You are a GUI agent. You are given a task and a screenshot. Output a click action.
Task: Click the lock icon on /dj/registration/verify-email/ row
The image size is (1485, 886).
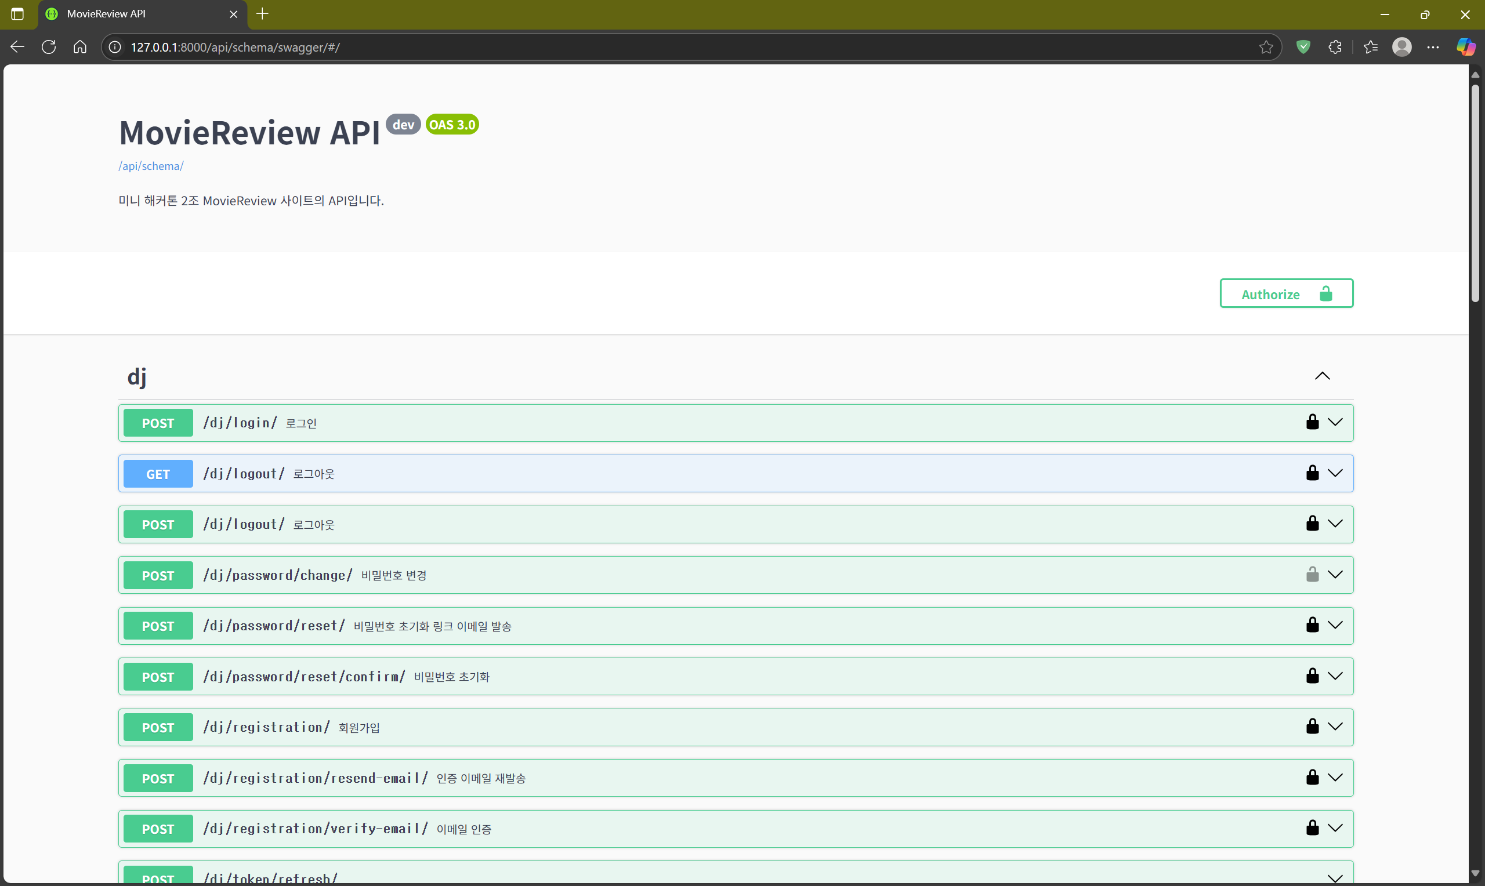[x=1312, y=828]
